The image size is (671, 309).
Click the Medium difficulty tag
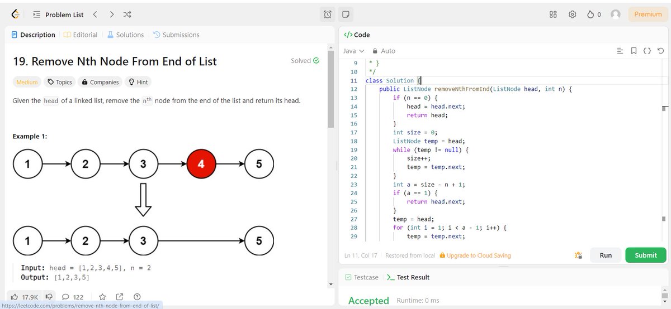(x=27, y=82)
